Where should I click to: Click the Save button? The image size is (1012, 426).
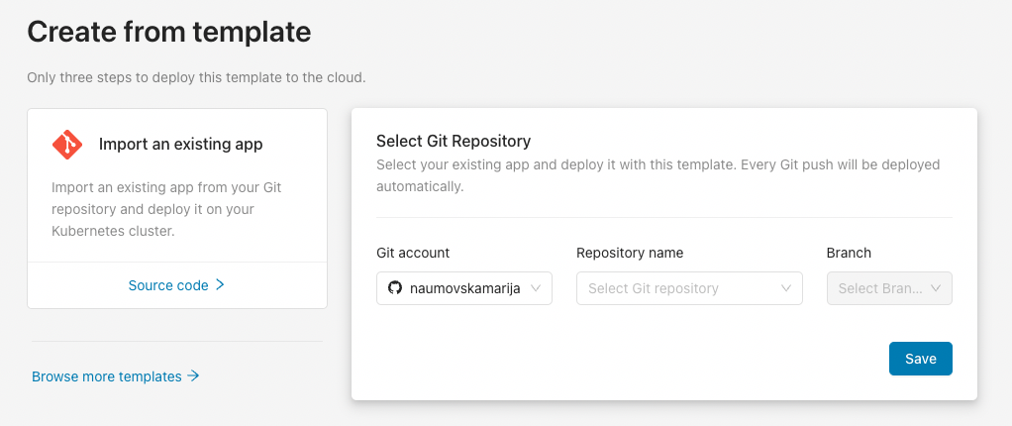click(920, 359)
